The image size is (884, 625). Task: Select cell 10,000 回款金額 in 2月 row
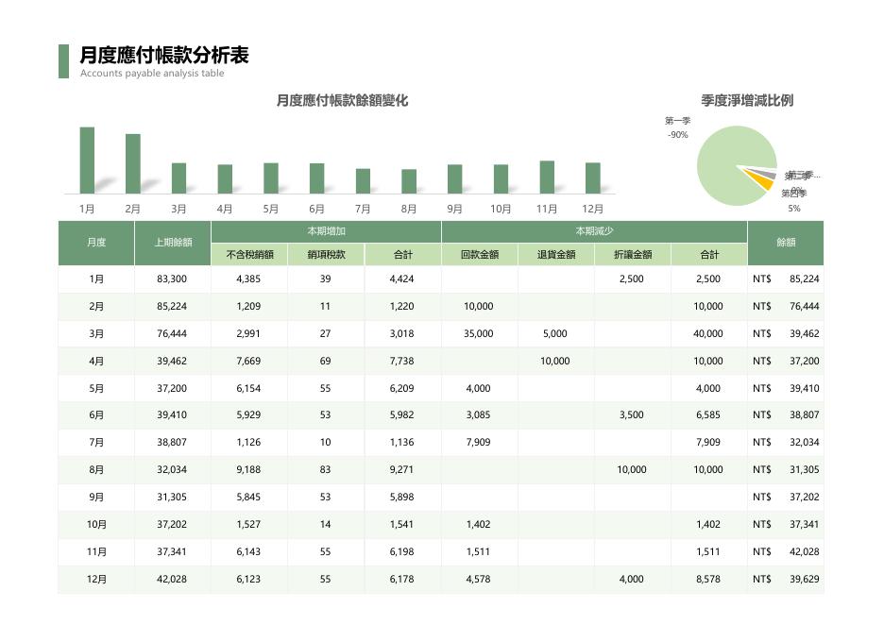pos(479,307)
